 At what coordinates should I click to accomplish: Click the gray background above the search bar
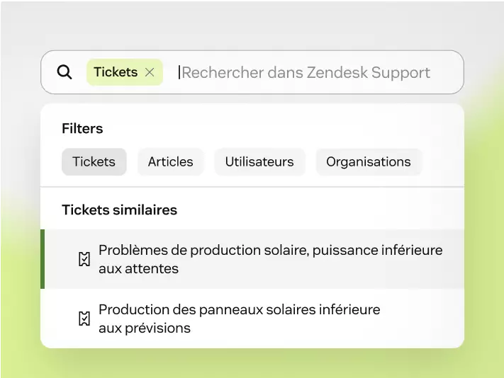[x=252, y=25]
